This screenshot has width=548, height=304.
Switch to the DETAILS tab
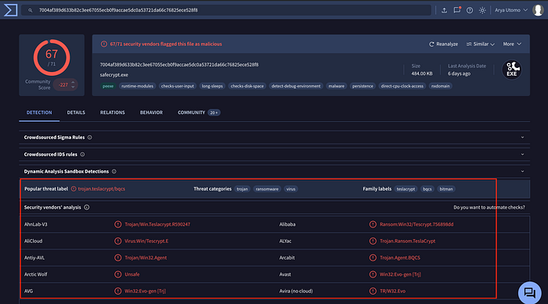pos(76,113)
